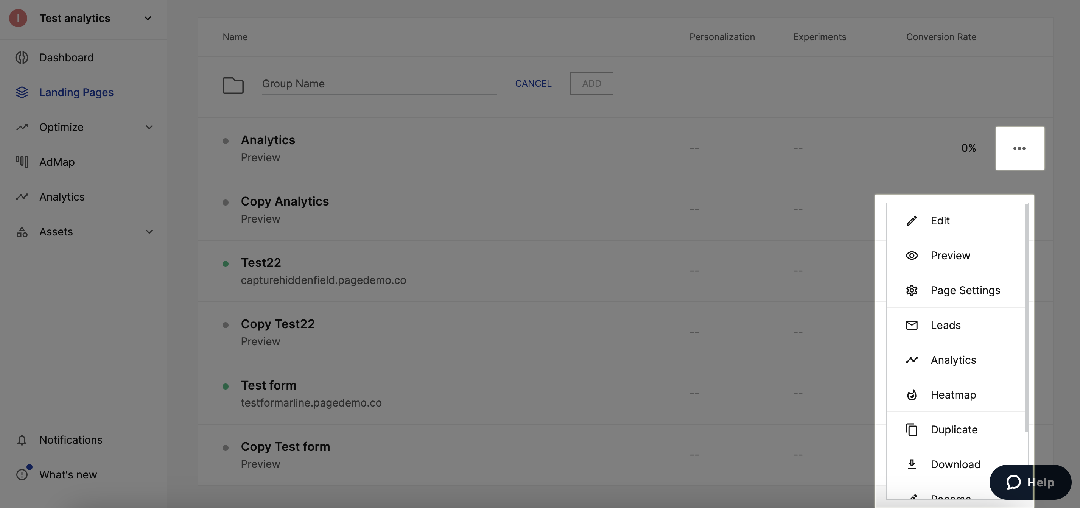The width and height of the screenshot is (1080, 508).
Task: Click the Notifications bell icon
Action: (22, 439)
